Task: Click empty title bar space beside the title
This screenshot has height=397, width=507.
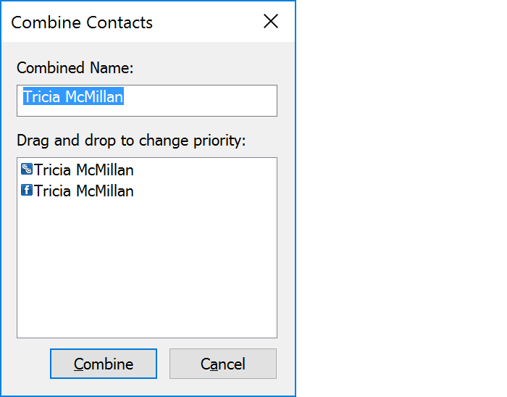Action: [x=207, y=21]
